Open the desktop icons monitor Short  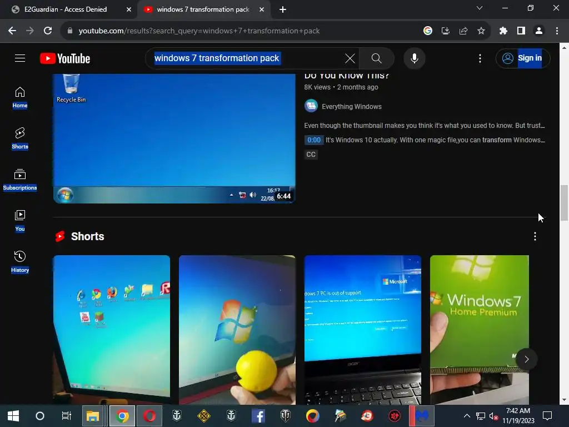[x=111, y=330]
